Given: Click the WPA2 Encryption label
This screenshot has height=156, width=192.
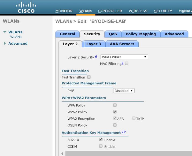Looking at the screenshot, I should [81, 119].
